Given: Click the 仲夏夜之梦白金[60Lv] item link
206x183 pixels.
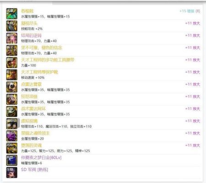Looking at the screenshot, I should 41,157.
